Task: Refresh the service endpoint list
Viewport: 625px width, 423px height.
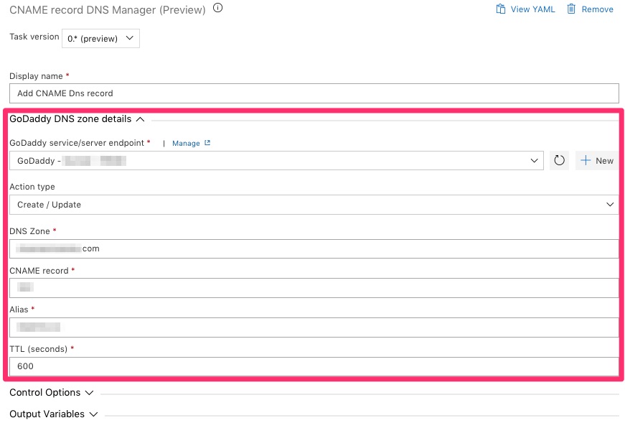Action: pyautogui.click(x=559, y=160)
